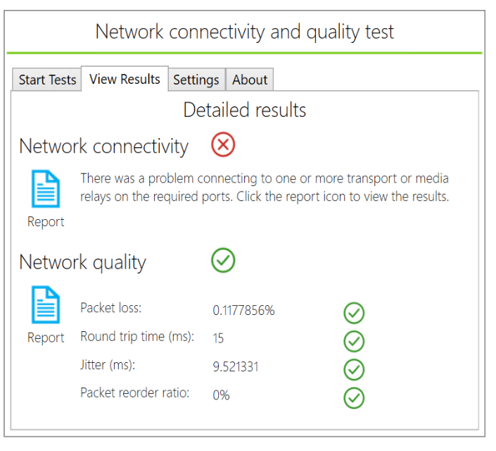Click the Round trip time value 15
The height and width of the screenshot is (451, 496).
(218, 339)
